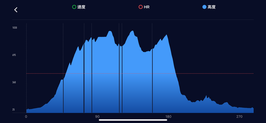Tap the white home indicator bar
The image size is (266, 123).
click(x=133, y=120)
